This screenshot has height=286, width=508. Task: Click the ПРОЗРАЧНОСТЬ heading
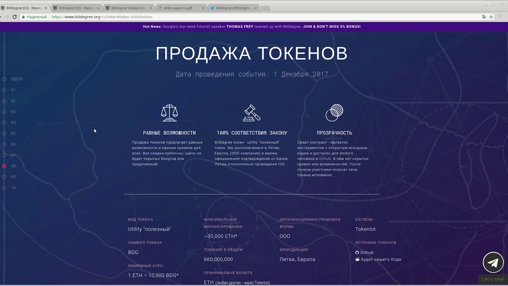334,133
